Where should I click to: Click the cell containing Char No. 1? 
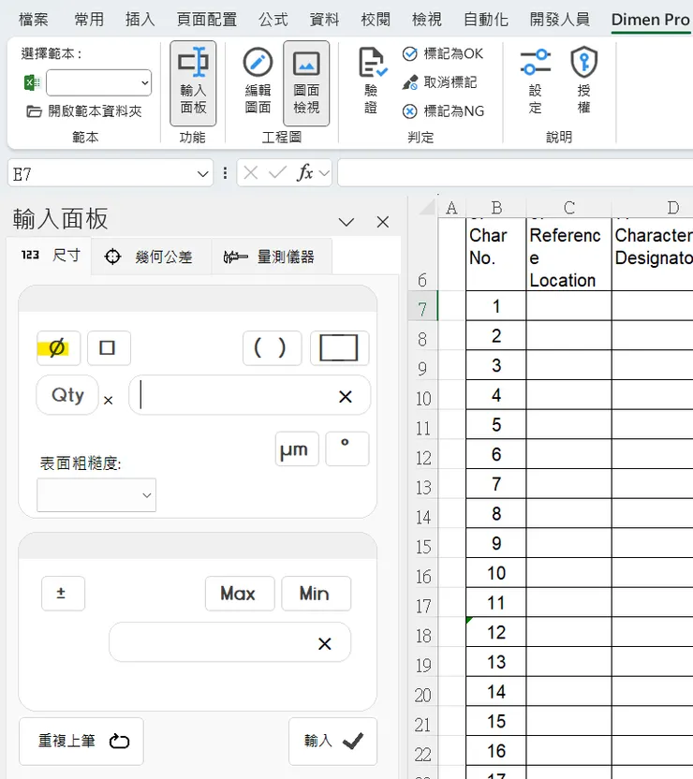pyautogui.click(x=495, y=306)
